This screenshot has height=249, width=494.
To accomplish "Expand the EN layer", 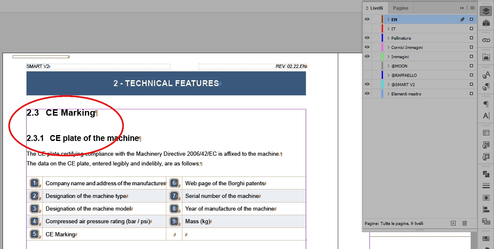I will pos(388,19).
